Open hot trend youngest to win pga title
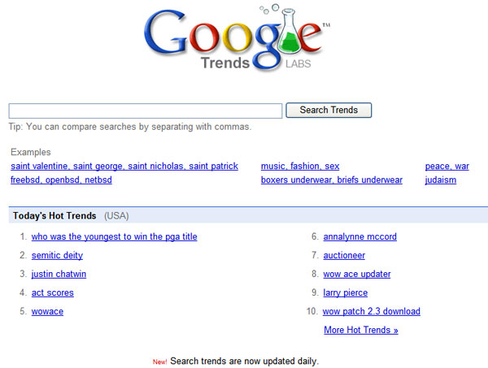The height and width of the screenshot is (368, 488). [114, 236]
